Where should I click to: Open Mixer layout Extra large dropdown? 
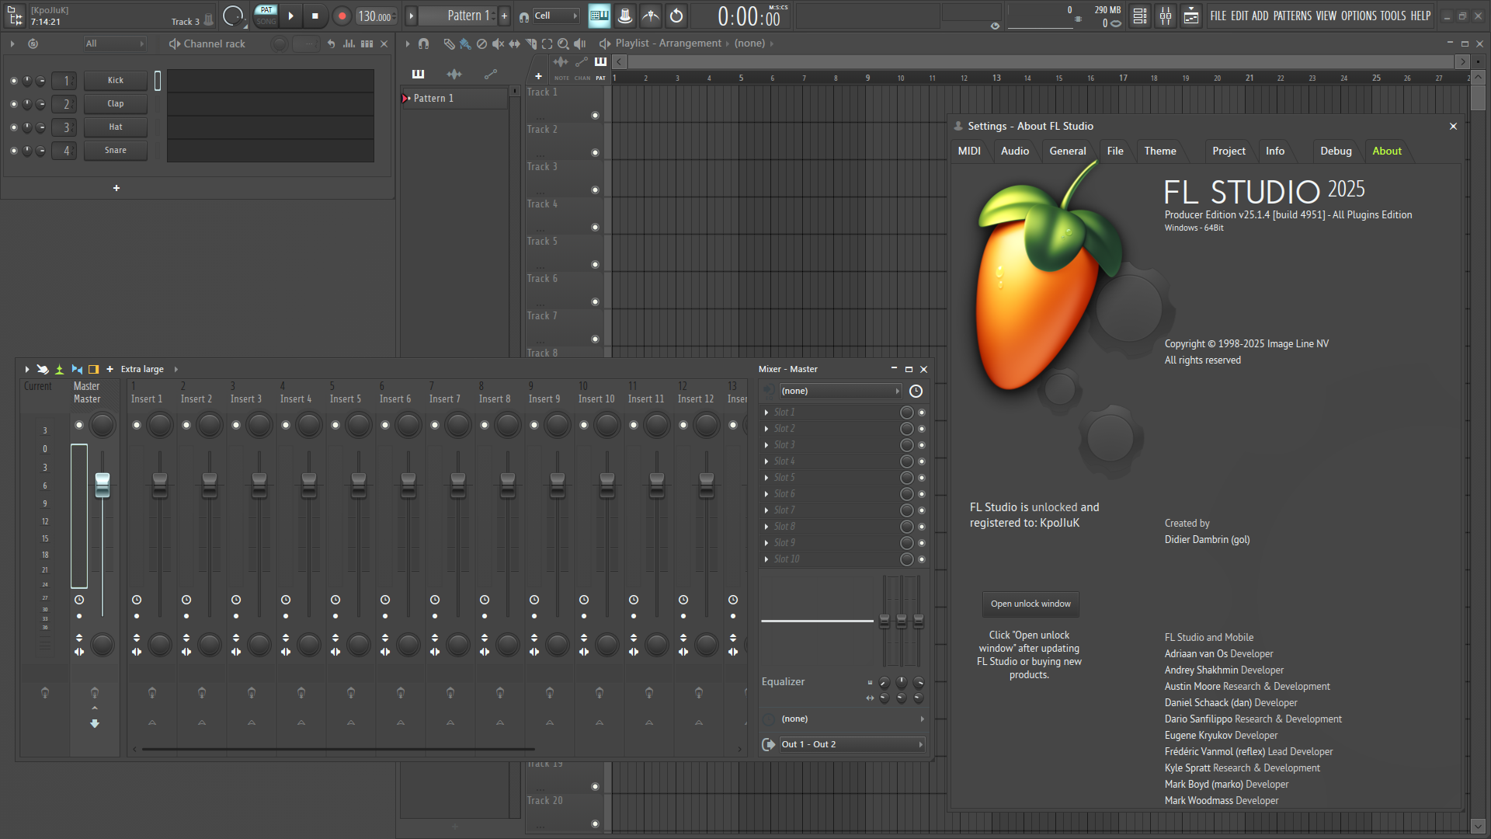pos(149,369)
